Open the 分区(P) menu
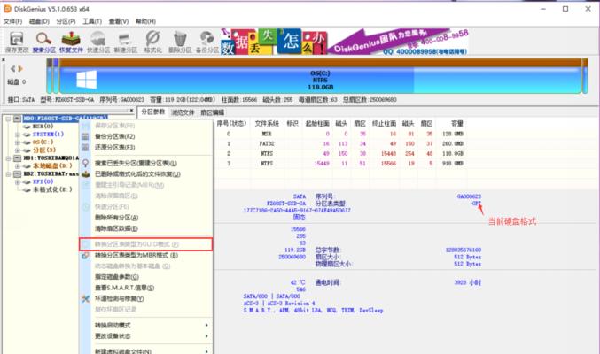Image resolution: width=600 pixels, height=354 pixels. [x=66, y=21]
